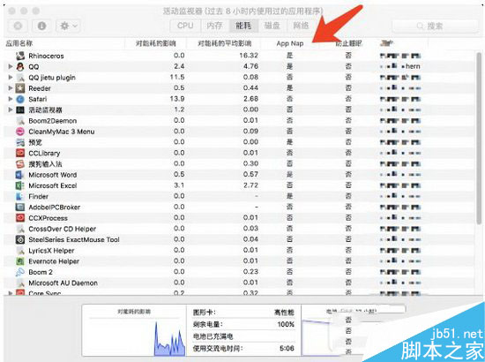Viewport: 485px width, 362px height.
Task: Expand the Reeder process row
Action: tap(11, 88)
